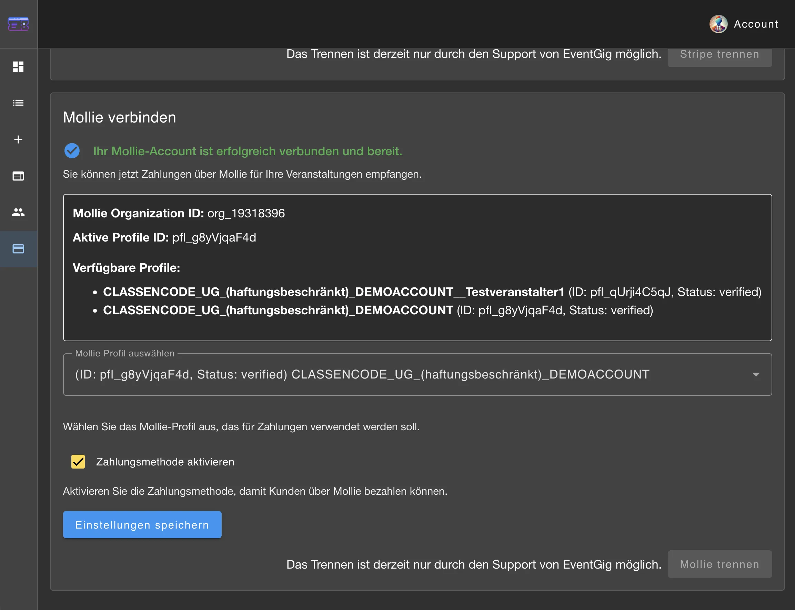Open the people/users sidebar icon

[19, 213]
